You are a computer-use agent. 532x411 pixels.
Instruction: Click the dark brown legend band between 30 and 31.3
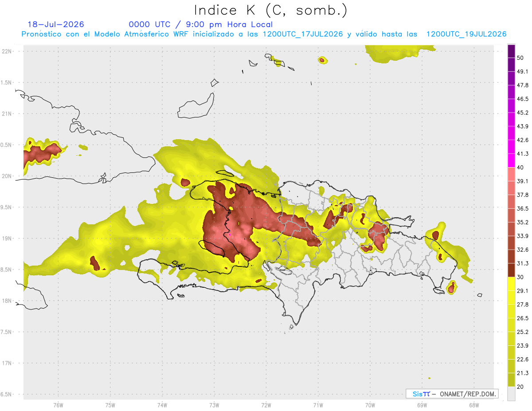tap(511, 270)
